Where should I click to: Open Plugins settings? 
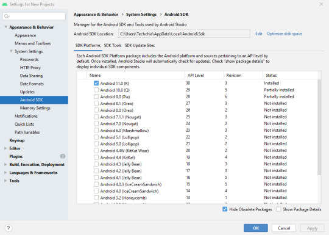point(16,156)
